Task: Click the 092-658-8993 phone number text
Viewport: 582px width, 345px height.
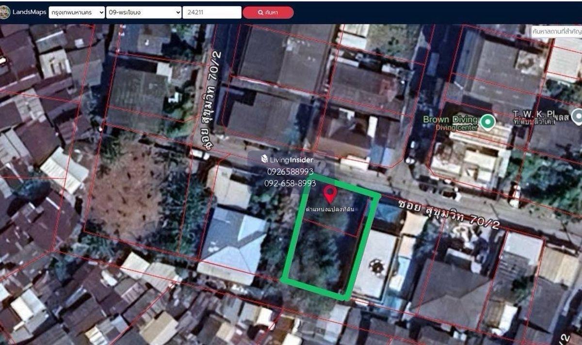Action: [290, 183]
